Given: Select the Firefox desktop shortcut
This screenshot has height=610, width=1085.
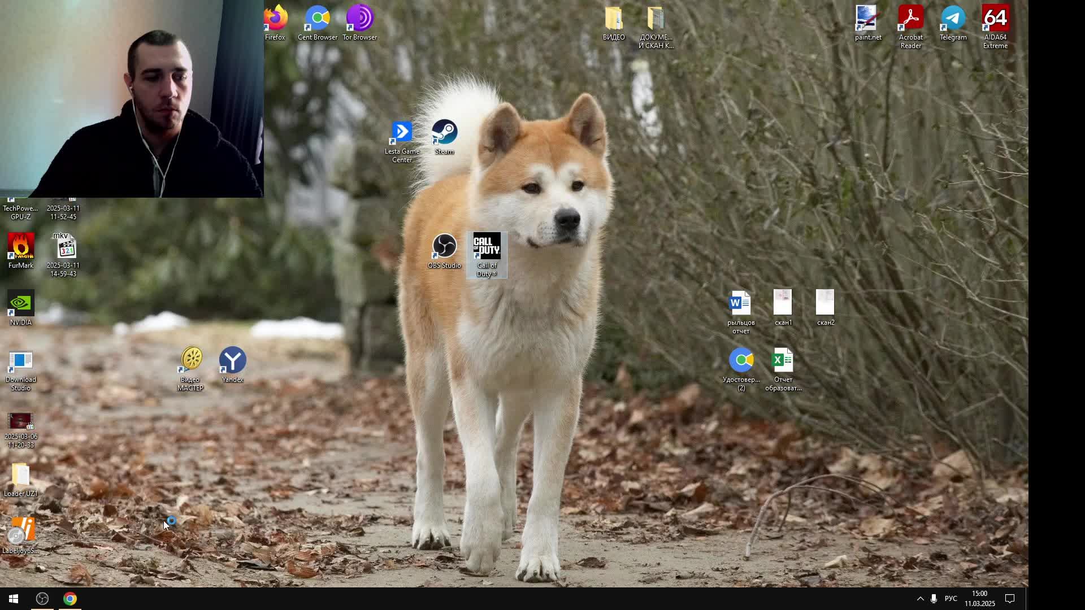Looking at the screenshot, I should pos(275,20).
